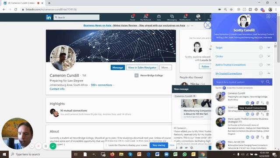
Task: Open the Windows Start menu
Action: [4, 154]
